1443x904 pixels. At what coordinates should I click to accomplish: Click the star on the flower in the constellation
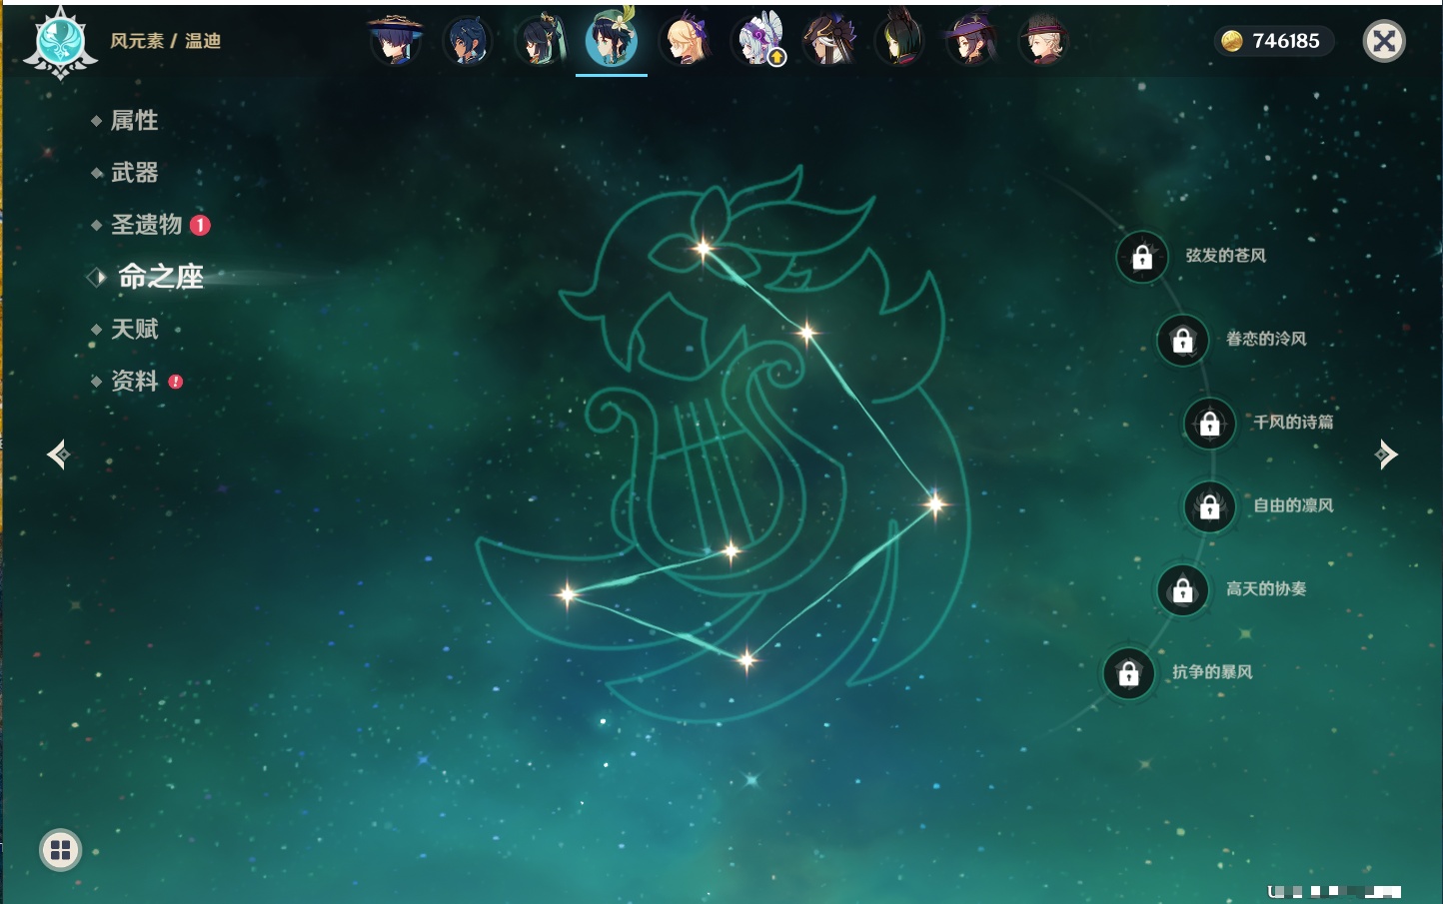pos(704,248)
